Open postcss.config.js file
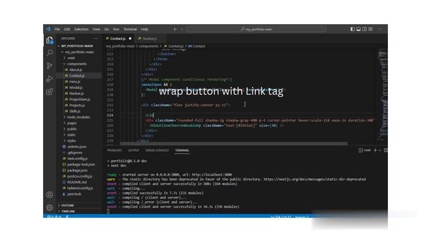This screenshot has height=242, width=431. coord(79,176)
